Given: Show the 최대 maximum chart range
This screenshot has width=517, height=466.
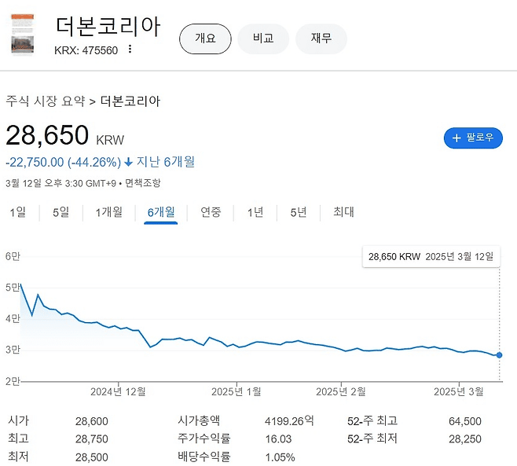Looking at the screenshot, I should 343,212.
